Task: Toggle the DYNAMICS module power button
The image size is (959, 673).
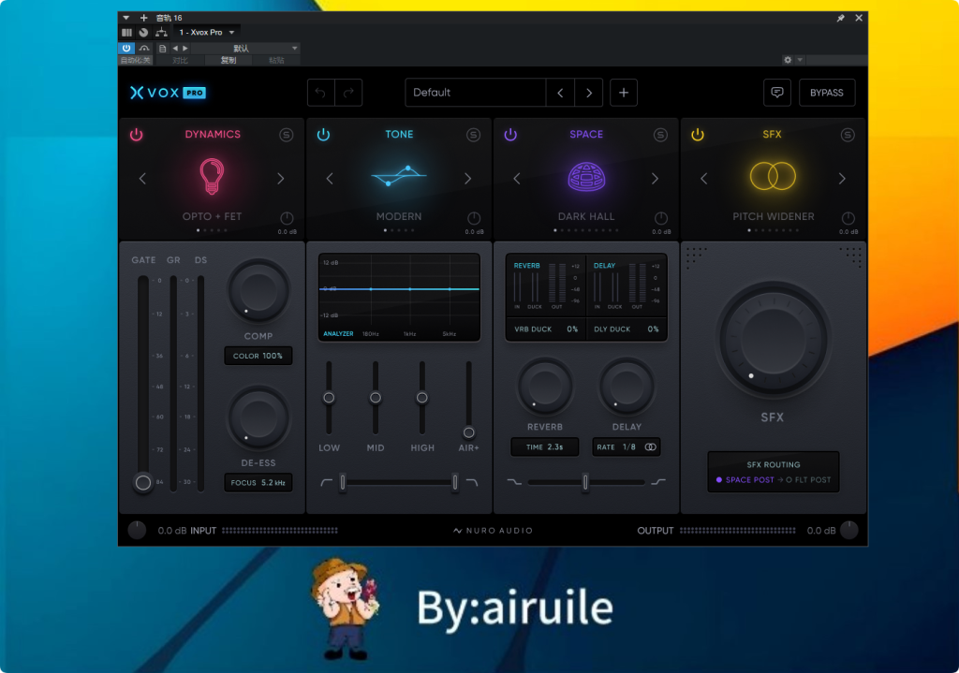Action: tap(137, 135)
